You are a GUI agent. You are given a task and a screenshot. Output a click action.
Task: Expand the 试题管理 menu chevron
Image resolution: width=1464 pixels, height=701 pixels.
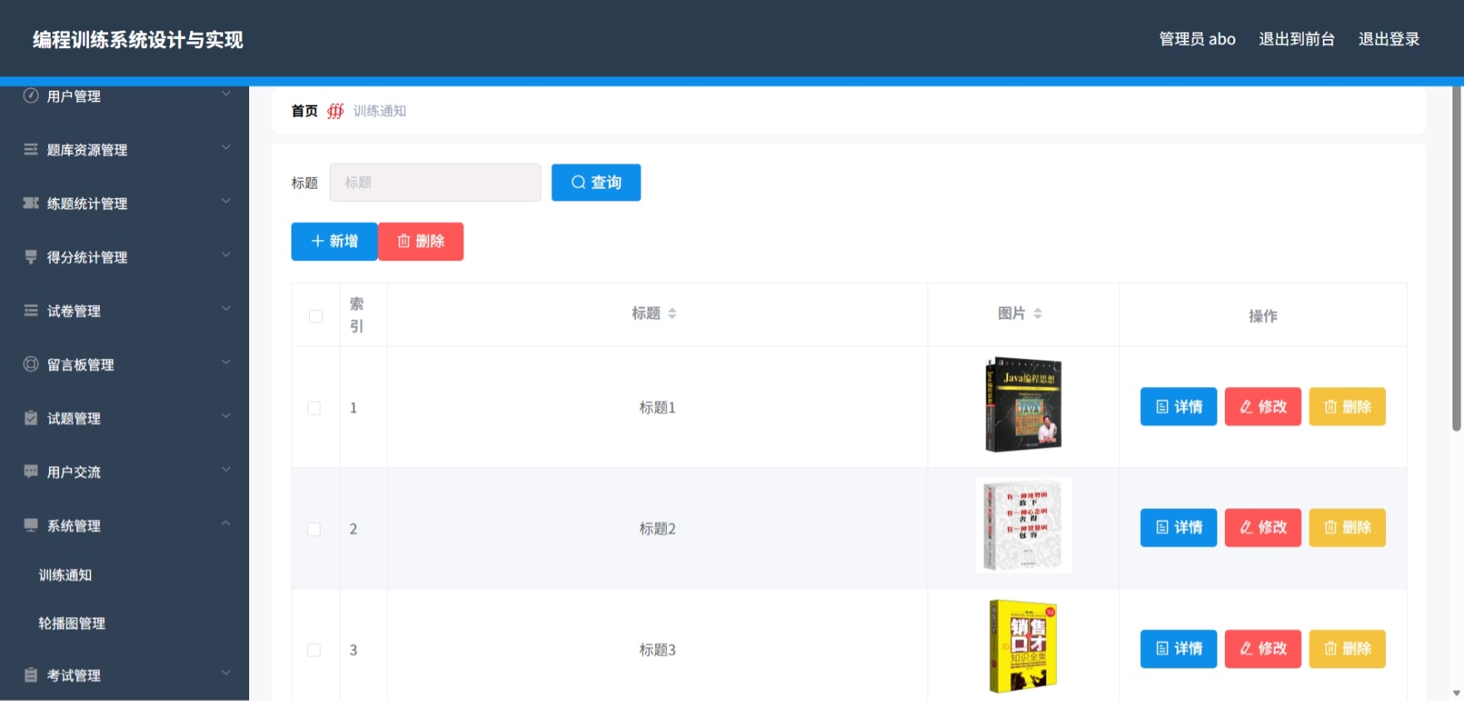pyautogui.click(x=226, y=416)
